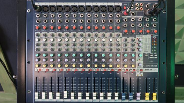Image resolution: width=184 pixels, height=103 pixels.
Task: Tap the lexicon logo label
Action: pyautogui.click(x=140, y=36)
